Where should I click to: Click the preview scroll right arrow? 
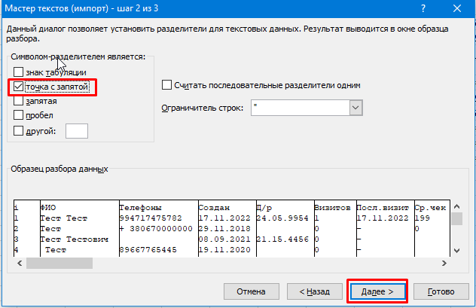click(x=444, y=263)
